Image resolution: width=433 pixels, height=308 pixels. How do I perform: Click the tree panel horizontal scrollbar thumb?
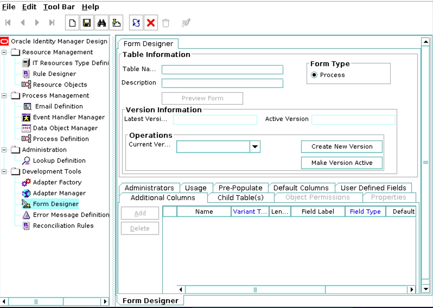[x=36, y=301]
